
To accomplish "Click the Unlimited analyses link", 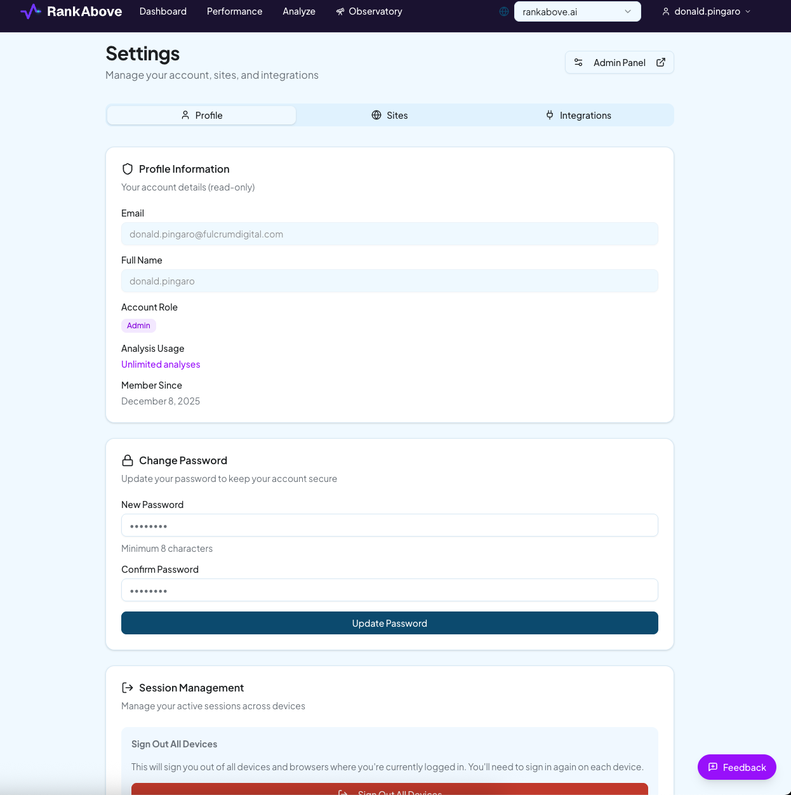I will (161, 364).
